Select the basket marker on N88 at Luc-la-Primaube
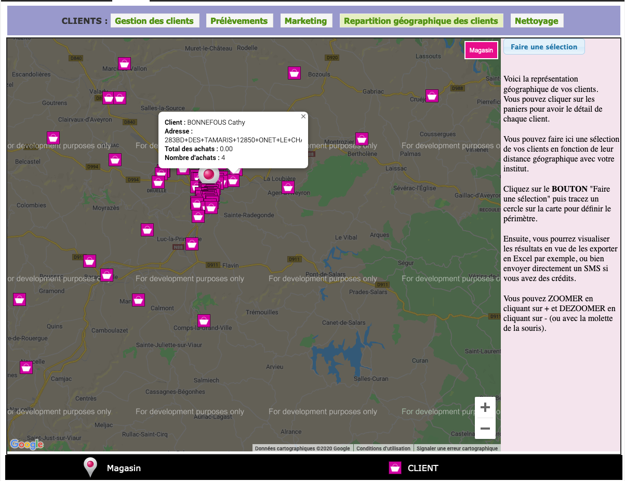Viewport: 625px width, 481px height. point(192,244)
